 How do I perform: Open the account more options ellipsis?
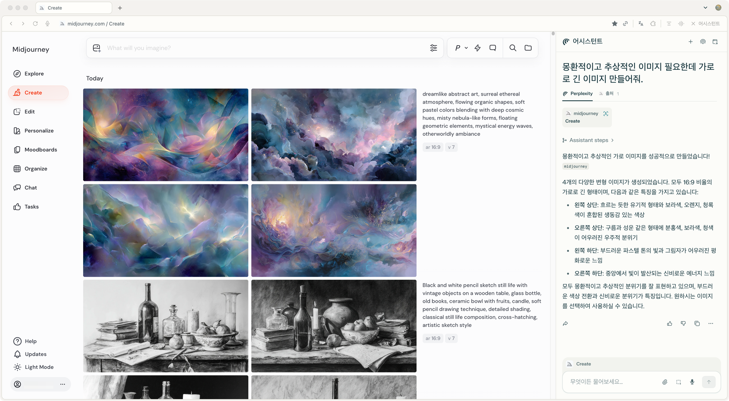63,384
